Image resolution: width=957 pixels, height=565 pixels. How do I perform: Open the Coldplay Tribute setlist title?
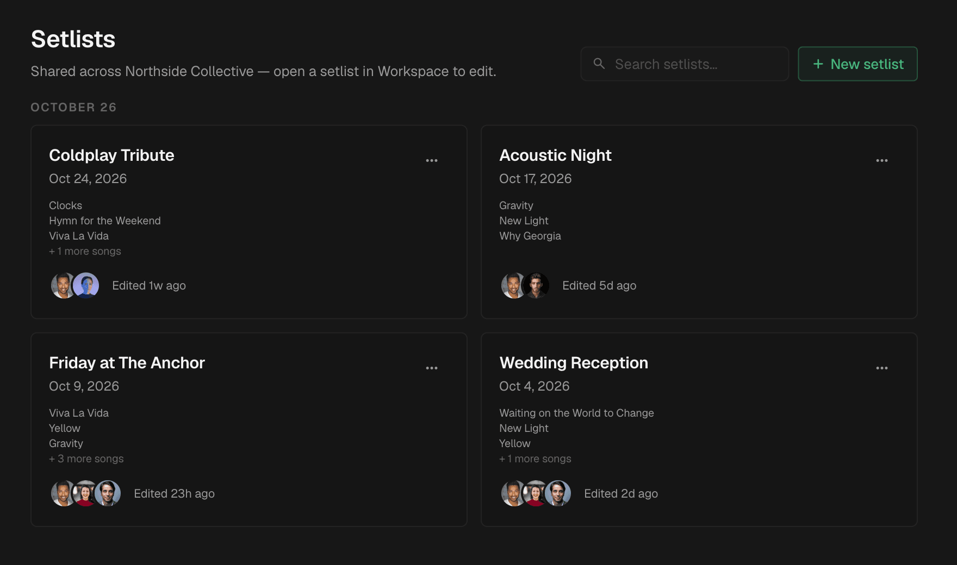point(111,155)
